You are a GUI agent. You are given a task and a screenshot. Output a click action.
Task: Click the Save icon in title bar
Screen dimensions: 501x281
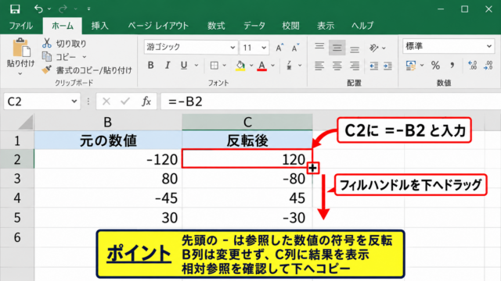(x=15, y=9)
